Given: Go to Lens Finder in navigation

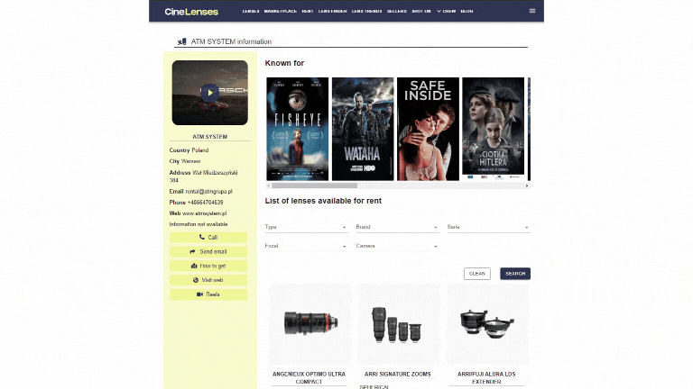Looking at the screenshot, I should point(333,11).
